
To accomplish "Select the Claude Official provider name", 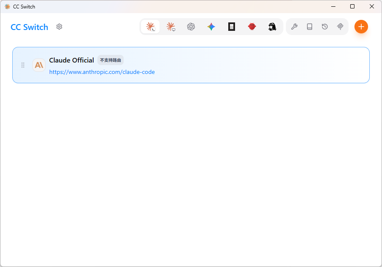I will click(x=72, y=60).
